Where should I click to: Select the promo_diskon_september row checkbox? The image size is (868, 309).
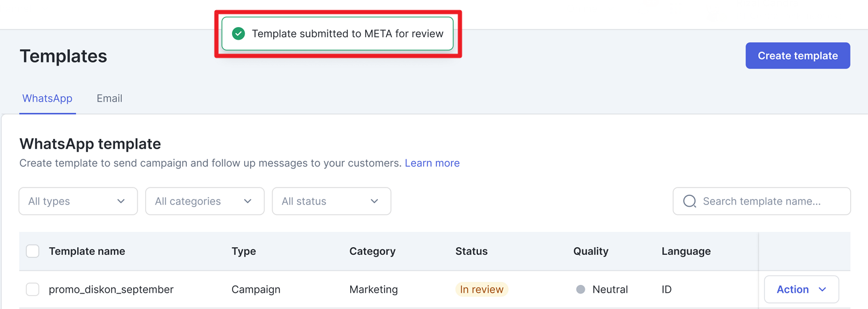[x=33, y=289]
